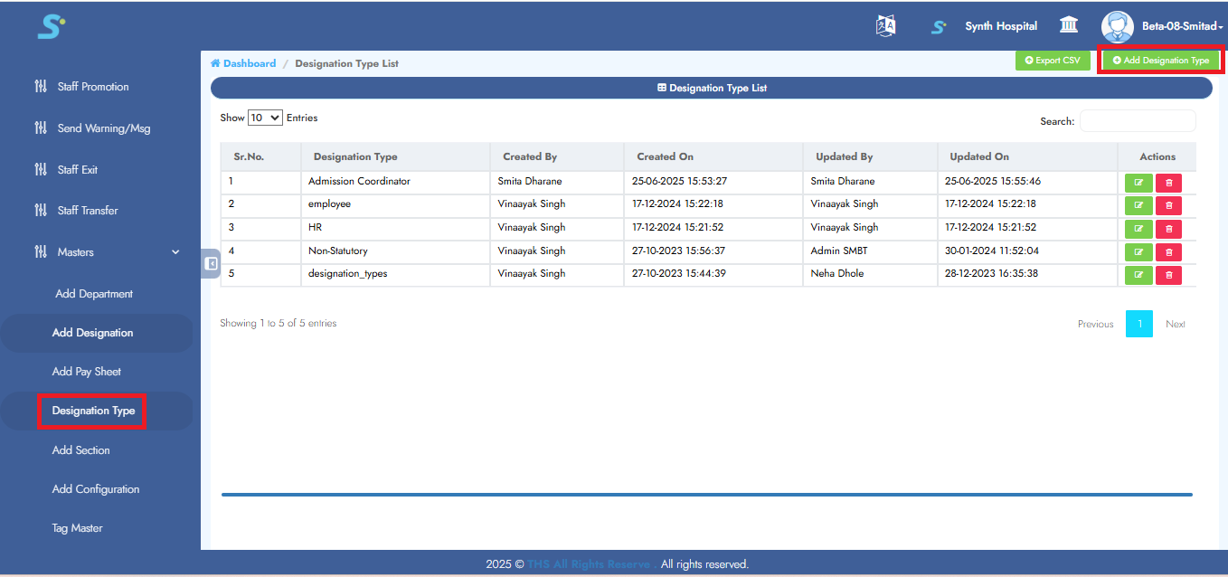Collapse the sidebar using the arrow toggle
The height and width of the screenshot is (577, 1228).
click(211, 262)
